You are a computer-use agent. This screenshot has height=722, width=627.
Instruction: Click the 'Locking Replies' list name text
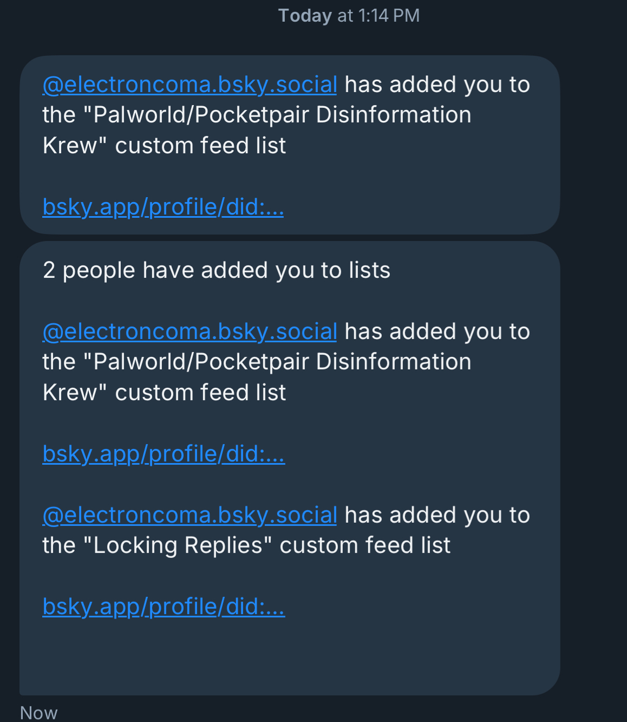(x=178, y=546)
